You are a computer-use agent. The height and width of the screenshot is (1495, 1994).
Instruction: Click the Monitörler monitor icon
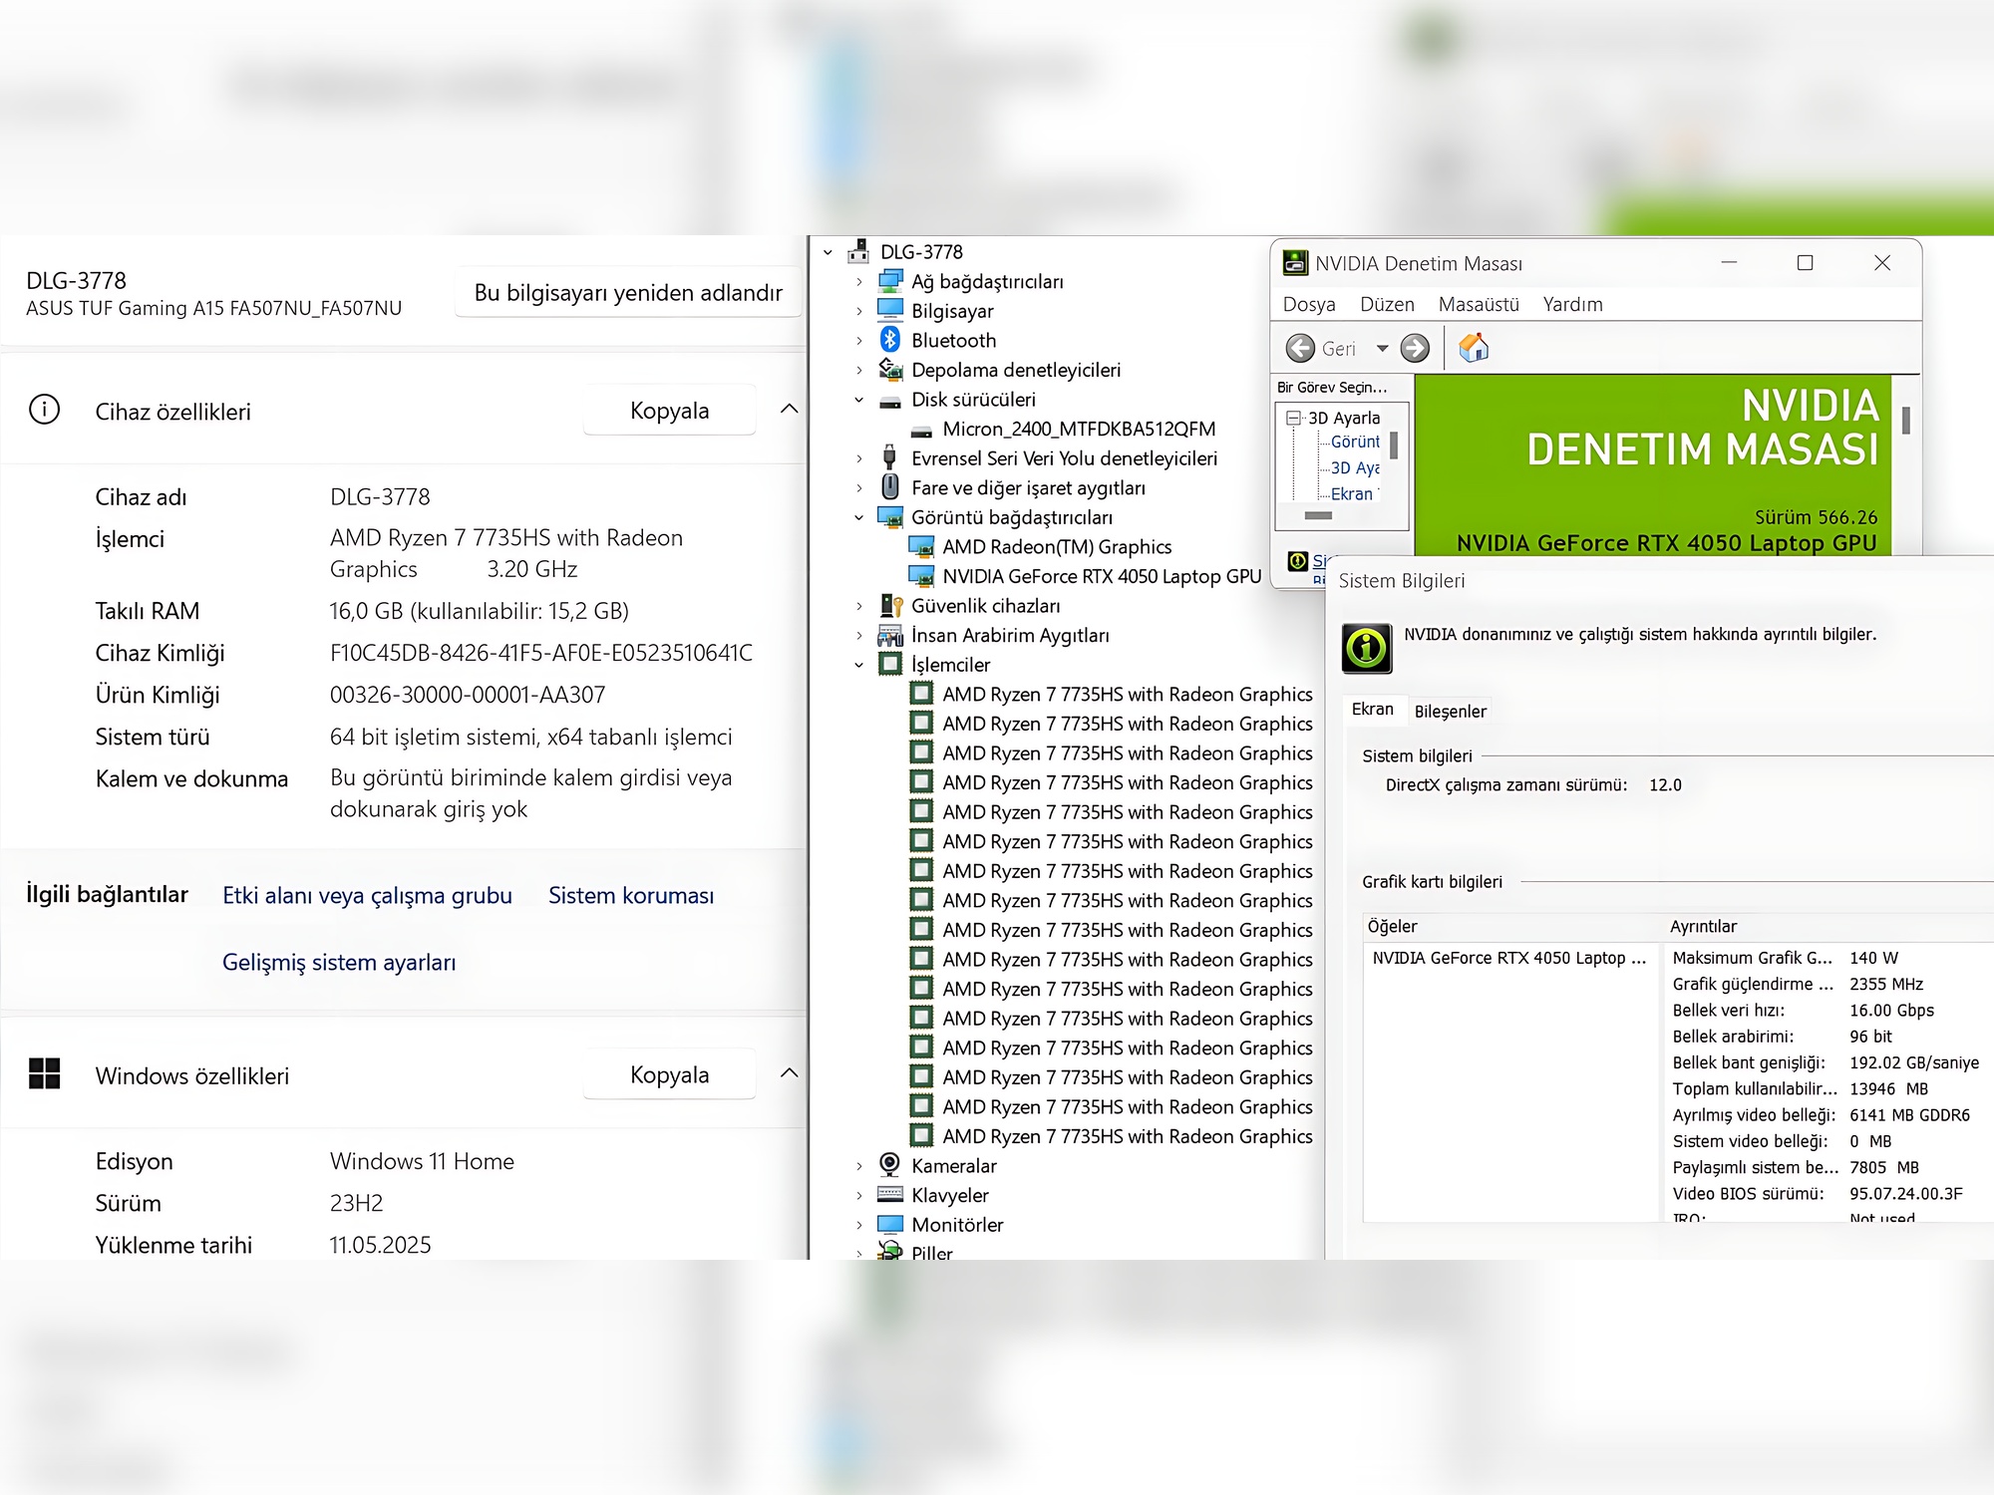click(890, 1224)
